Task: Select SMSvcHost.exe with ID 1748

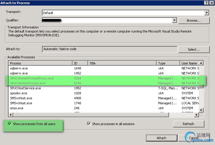Action: pyautogui.click(x=104, y=103)
